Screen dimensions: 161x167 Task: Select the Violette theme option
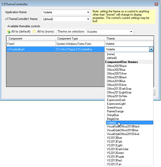(x=111, y=123)
